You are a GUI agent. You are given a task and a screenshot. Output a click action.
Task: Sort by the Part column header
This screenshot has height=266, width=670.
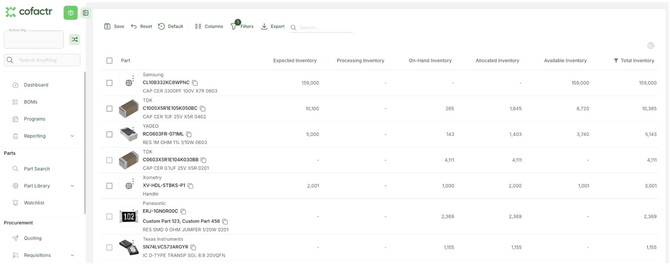(x=126, y=61)
